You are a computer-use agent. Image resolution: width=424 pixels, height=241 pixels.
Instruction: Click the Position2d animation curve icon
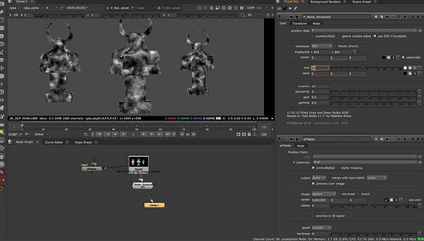[x=354, y=52]
